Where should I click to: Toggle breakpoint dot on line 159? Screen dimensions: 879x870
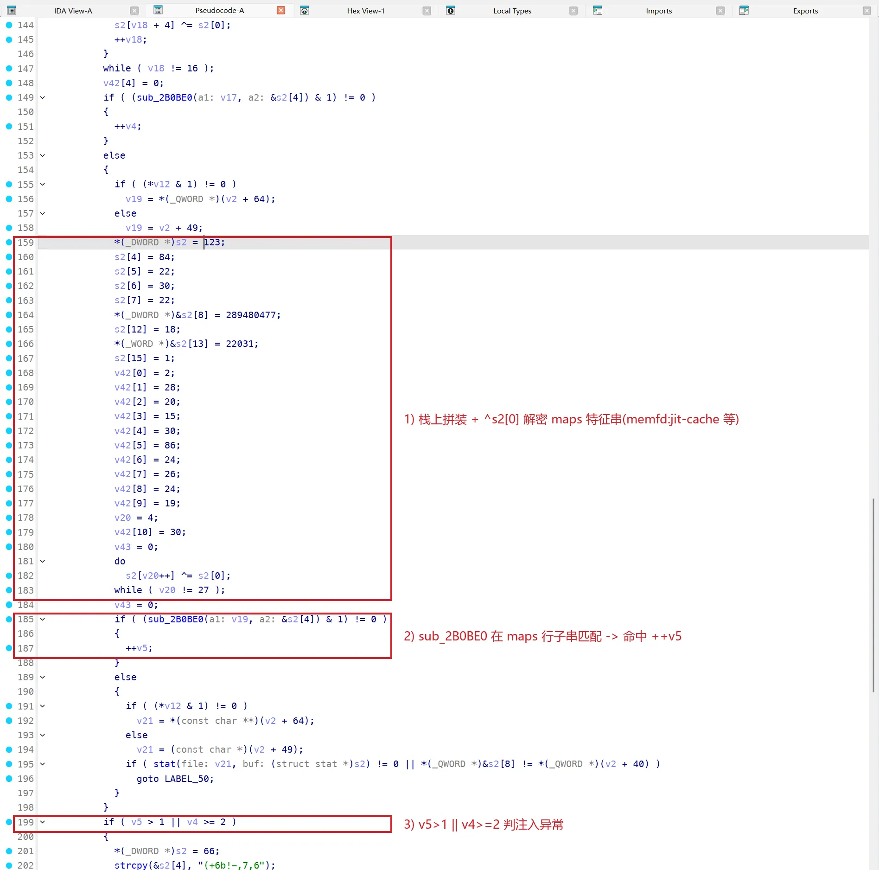(x=9, y=242)
